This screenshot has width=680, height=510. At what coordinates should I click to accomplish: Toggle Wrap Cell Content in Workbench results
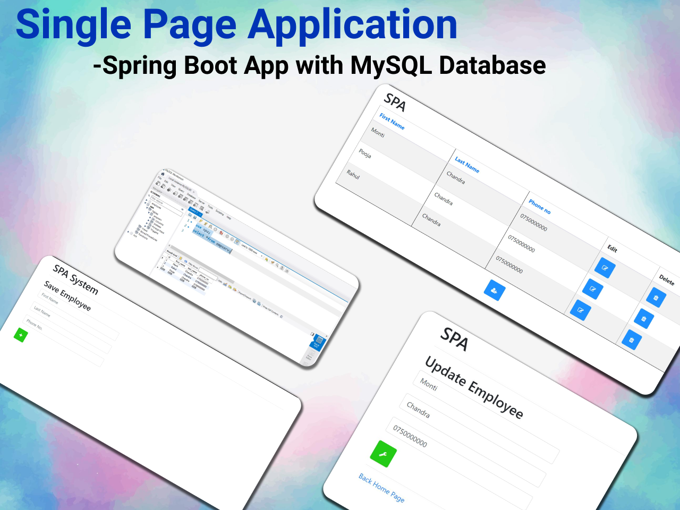[x=281, y=316]
